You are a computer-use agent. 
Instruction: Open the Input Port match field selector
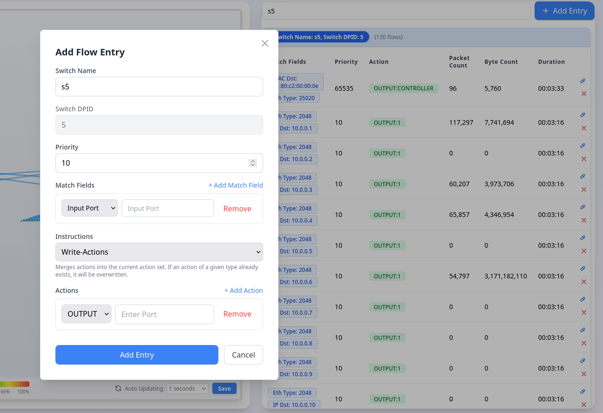tap(89, 208)
